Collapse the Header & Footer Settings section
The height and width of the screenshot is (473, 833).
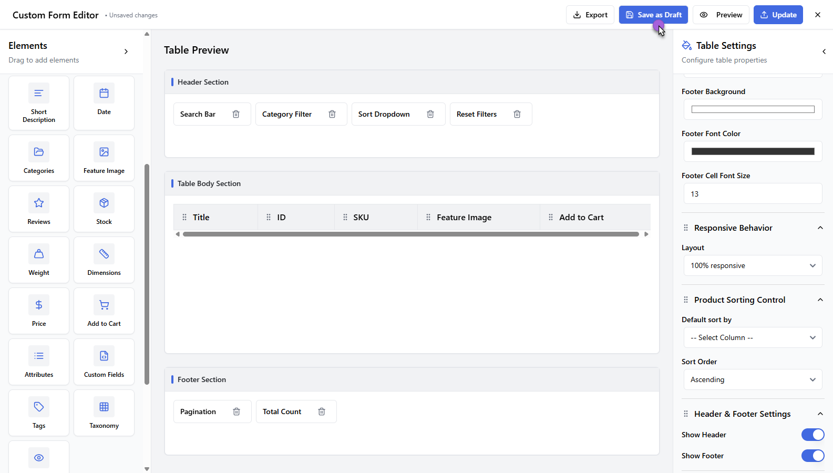click(x=820, y=414)
